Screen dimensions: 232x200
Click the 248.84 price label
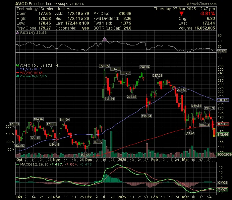click(145, 67)
